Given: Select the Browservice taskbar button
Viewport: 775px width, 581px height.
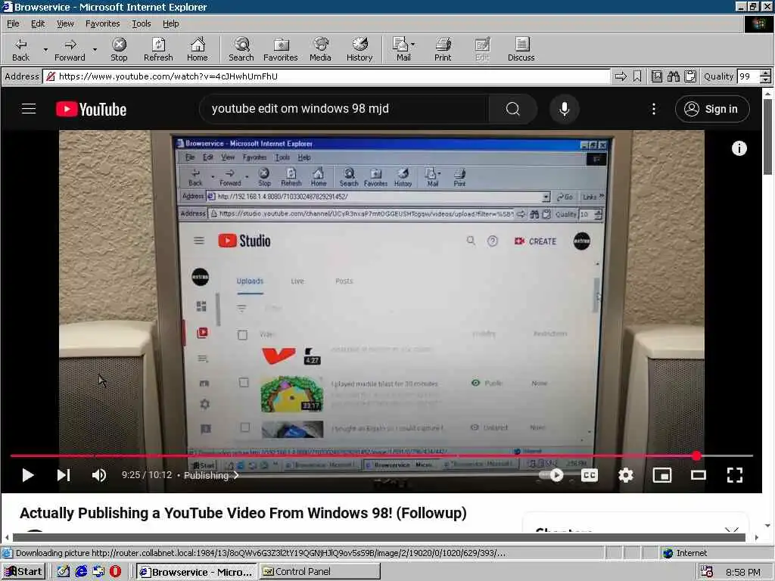Looking at the screenshot, I should pos(196,572).
